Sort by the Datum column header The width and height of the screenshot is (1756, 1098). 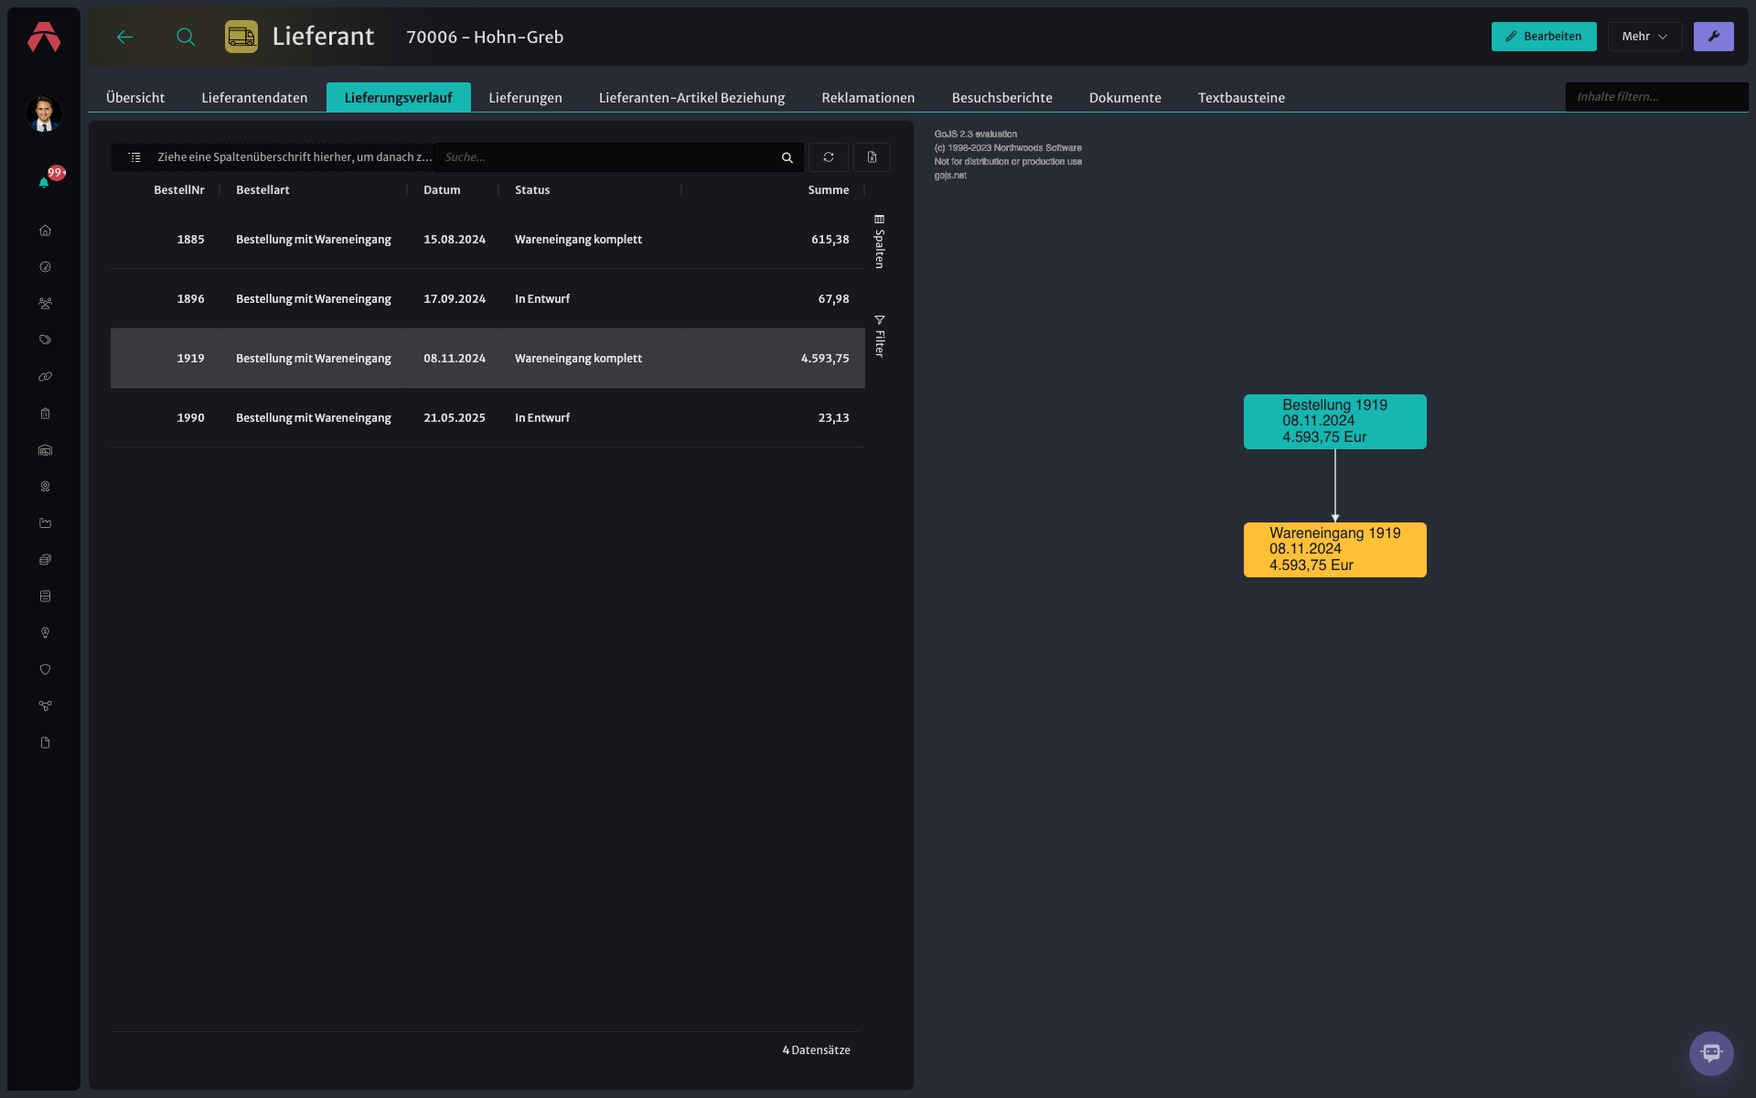[x=442, y=190]
